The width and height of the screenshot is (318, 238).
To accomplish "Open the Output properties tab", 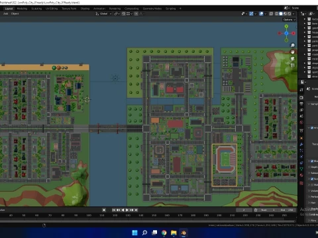I will click(x=301, y=104).
